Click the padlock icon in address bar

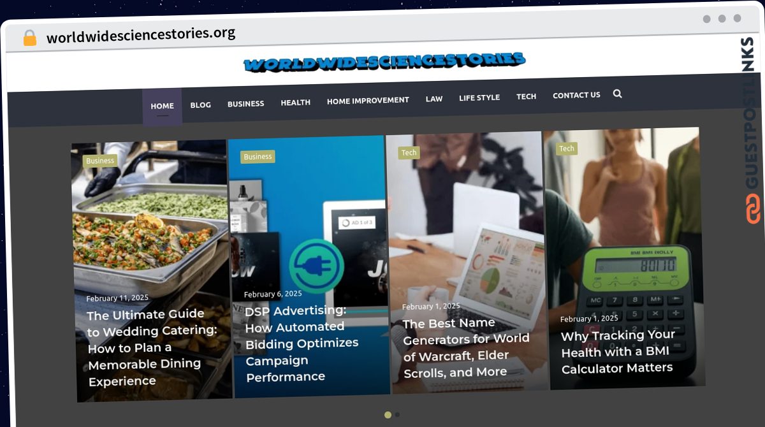click(x=30, y=38)
